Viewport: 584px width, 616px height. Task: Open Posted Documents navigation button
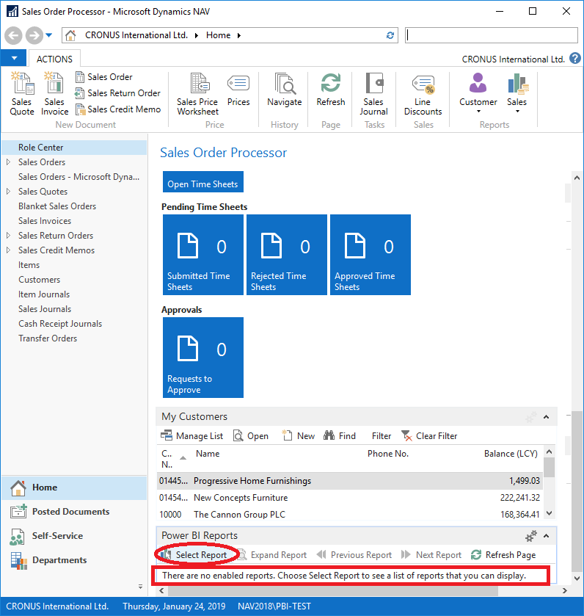[74, 512]
